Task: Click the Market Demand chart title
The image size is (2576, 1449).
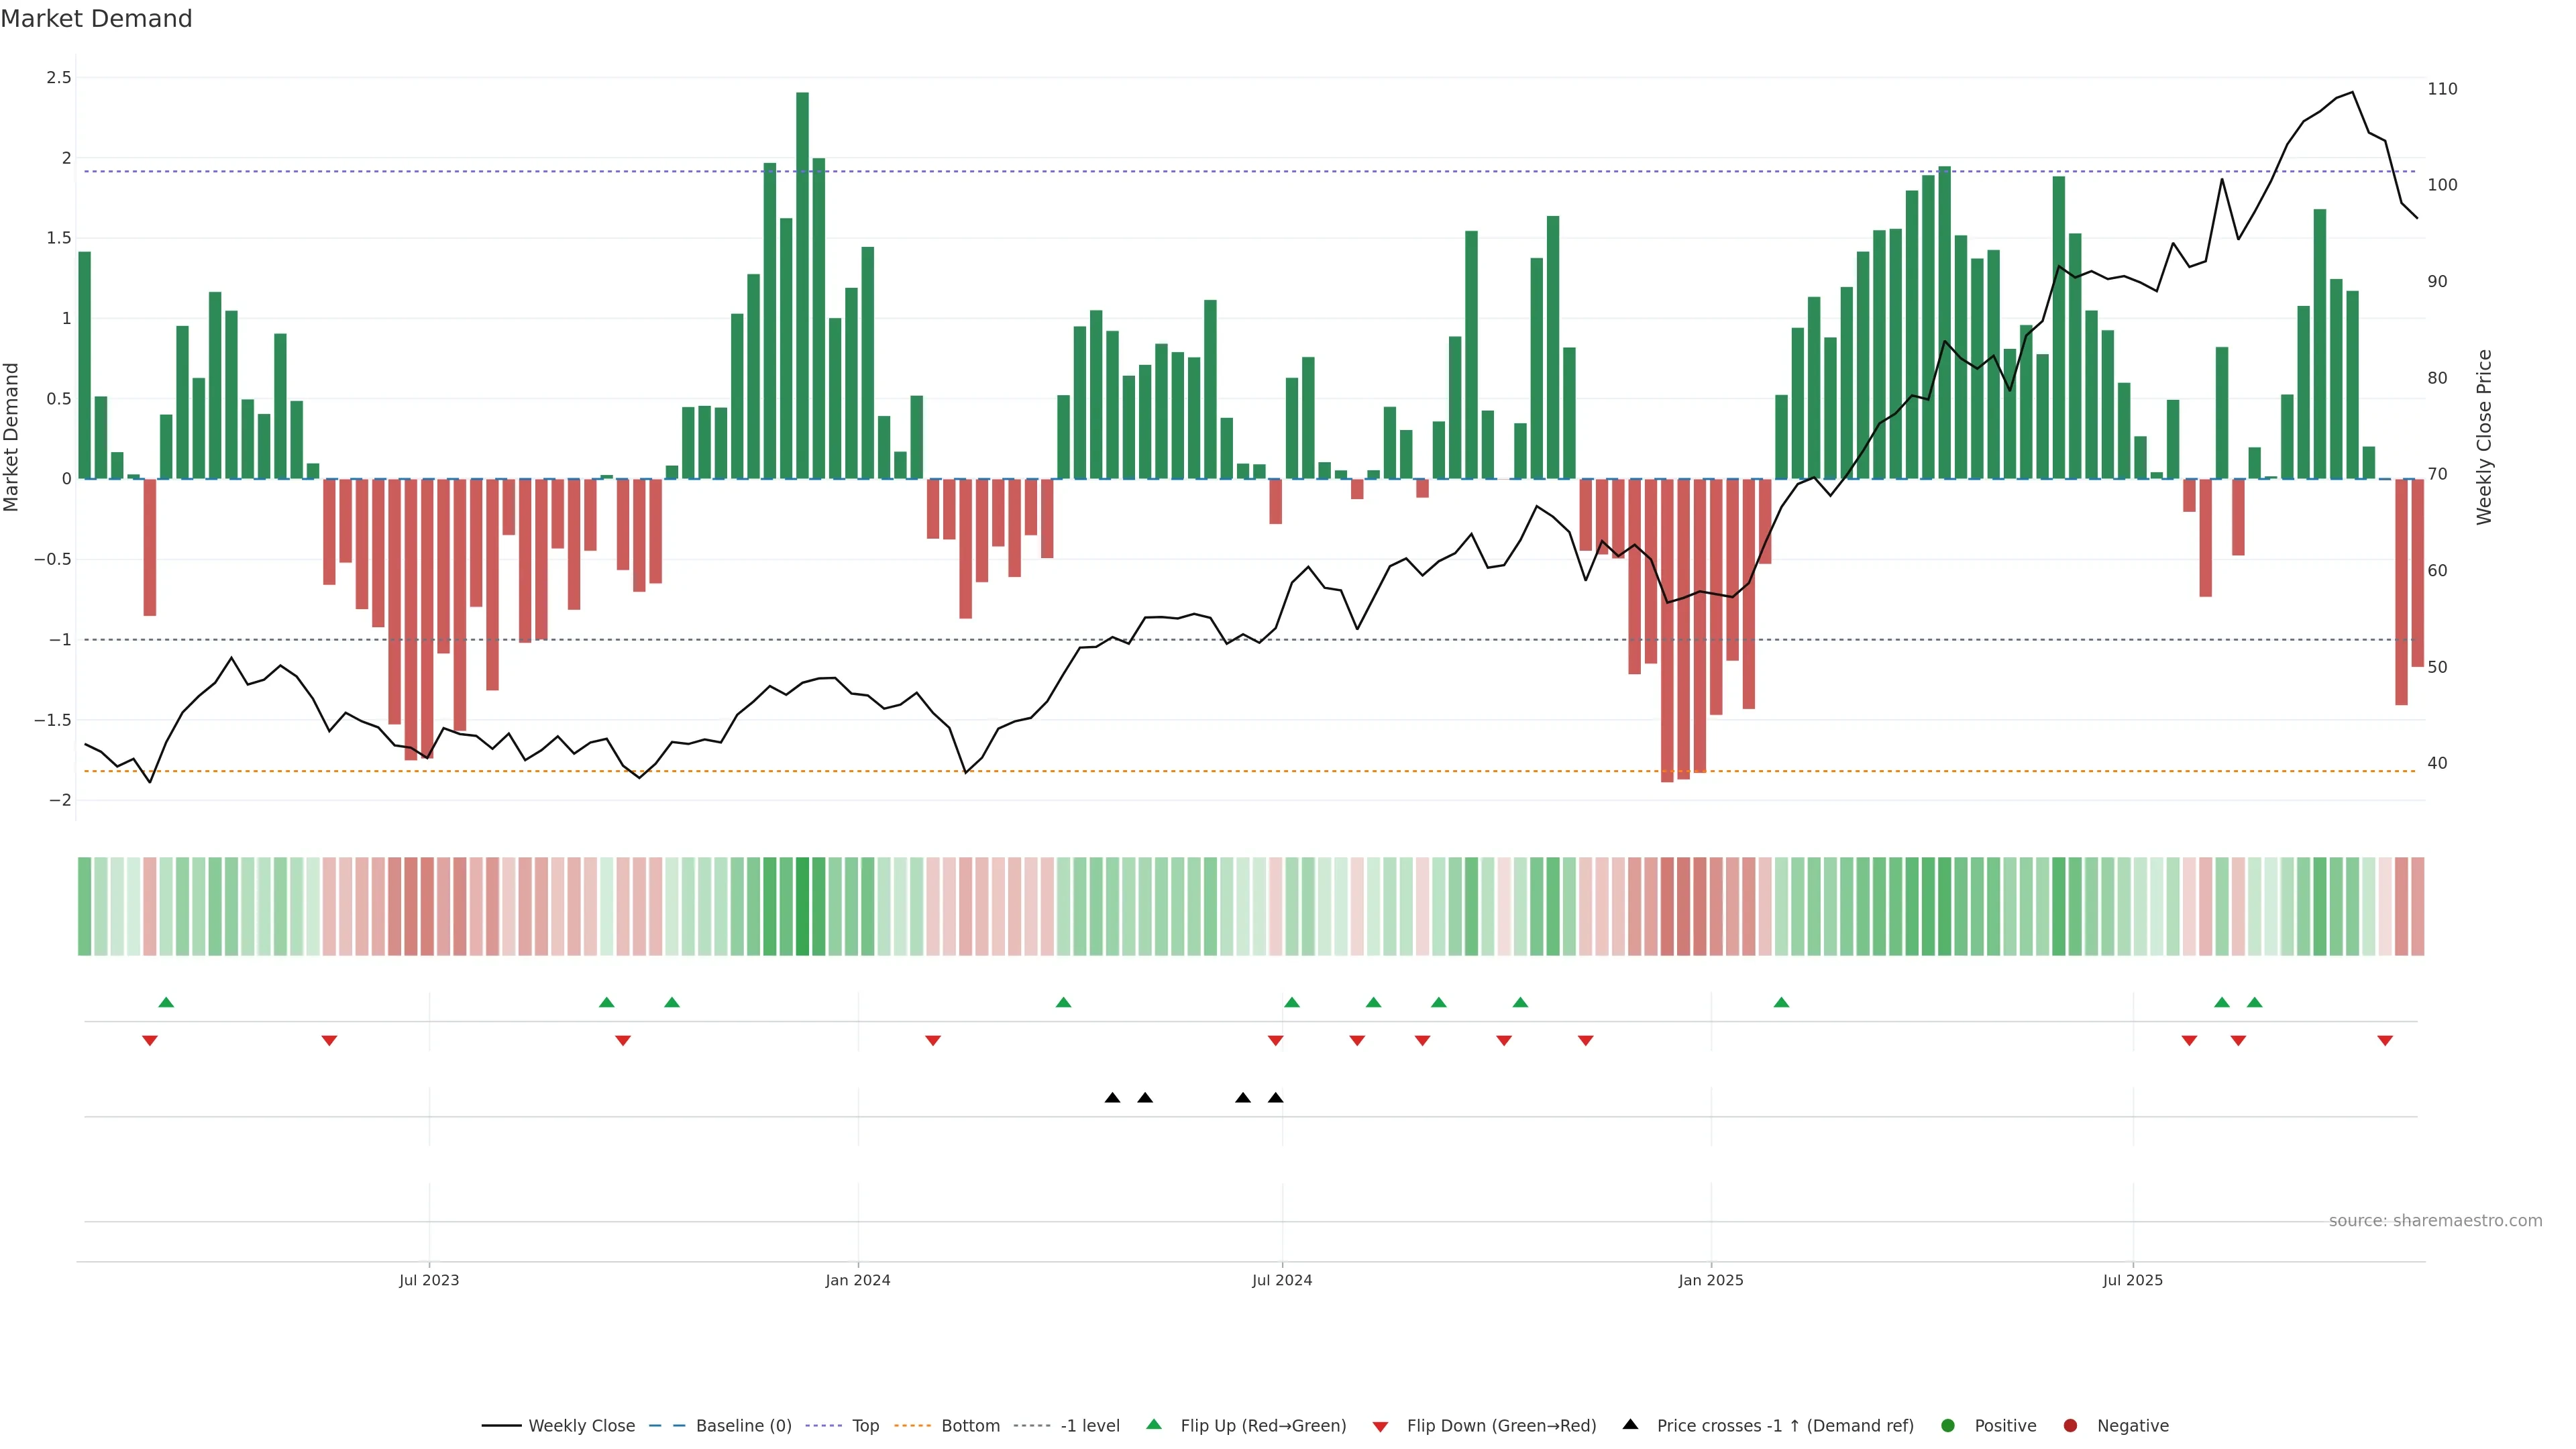Action: 96,19
